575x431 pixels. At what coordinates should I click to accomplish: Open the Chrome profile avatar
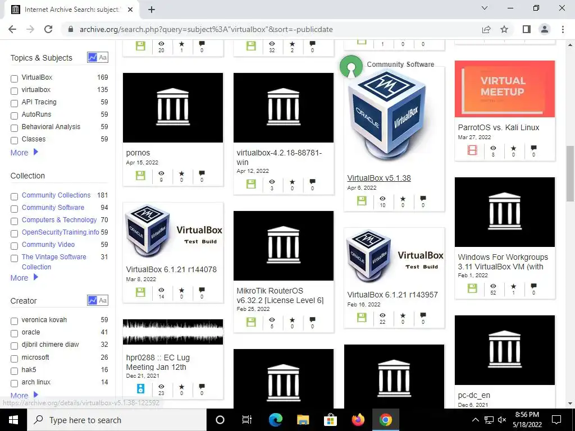[545, 29]
